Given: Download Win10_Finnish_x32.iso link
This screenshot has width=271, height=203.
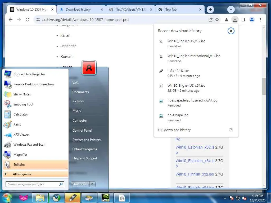Looking at the screenshot, I should coord(195,174).
